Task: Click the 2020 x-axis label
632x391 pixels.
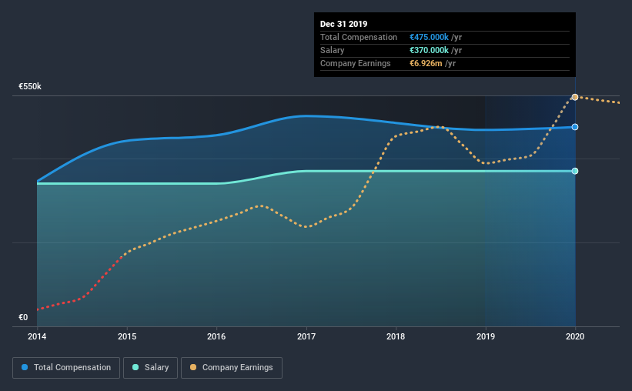Action: 575,336
